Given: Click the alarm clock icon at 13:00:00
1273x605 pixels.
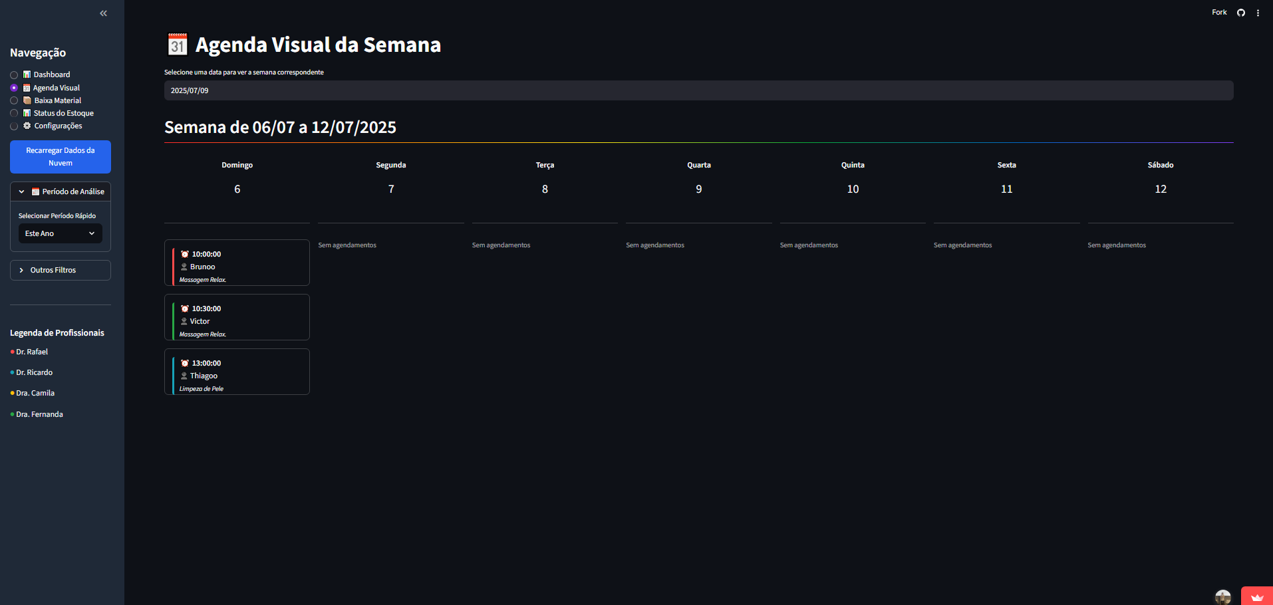Looking at the screenshot, I should 185,363.
